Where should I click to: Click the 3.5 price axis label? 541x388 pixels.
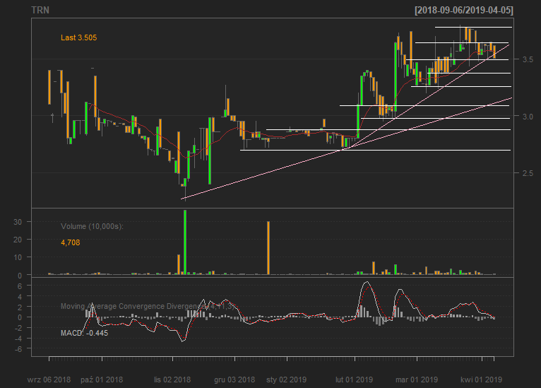coord(528,59)
